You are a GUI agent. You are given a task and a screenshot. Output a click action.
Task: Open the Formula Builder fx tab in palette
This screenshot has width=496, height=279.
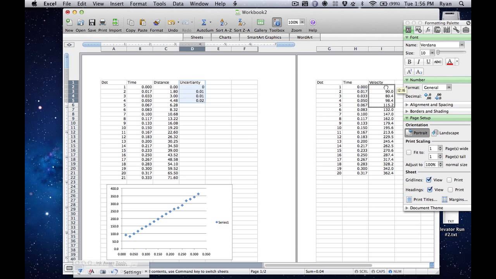click(x=428, y=30)
